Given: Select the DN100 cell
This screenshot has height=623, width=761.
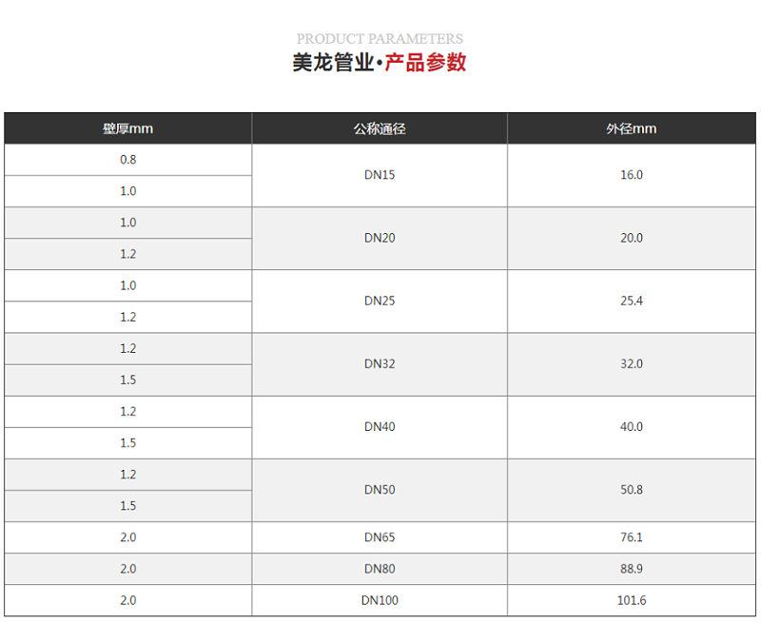Looking at the screenshot, I should pyautogui.click(x=379, y=600).
